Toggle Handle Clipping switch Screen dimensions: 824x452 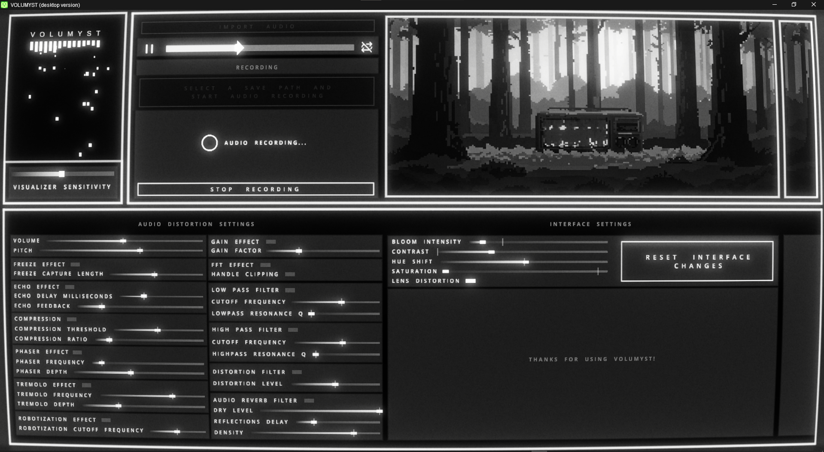[x=290, y=274]
